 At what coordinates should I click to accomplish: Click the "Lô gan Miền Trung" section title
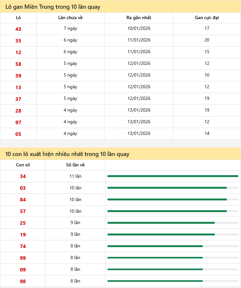(x=53, y=6)
